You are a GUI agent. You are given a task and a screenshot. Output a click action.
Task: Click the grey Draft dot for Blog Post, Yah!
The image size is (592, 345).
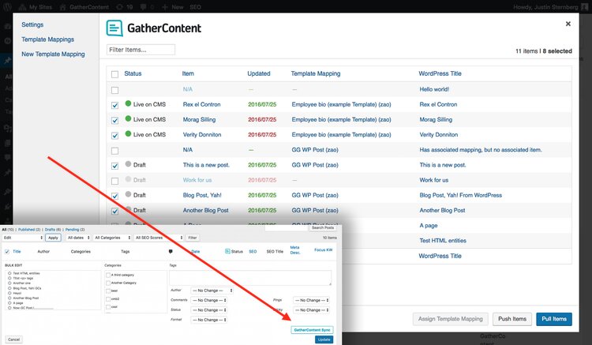tap(128, 194)
